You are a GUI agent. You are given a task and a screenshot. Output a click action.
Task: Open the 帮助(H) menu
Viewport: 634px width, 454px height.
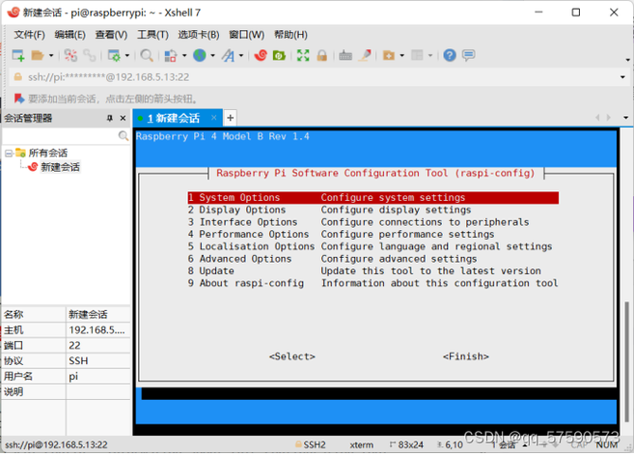tap(290, 35)
